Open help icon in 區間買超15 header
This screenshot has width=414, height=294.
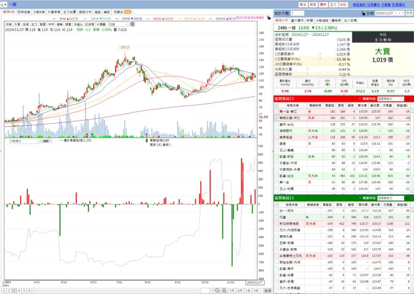point(360,99)
